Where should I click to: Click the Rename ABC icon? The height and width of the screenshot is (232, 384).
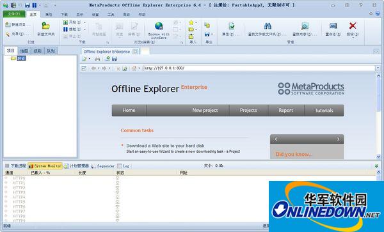click(333, 26)
